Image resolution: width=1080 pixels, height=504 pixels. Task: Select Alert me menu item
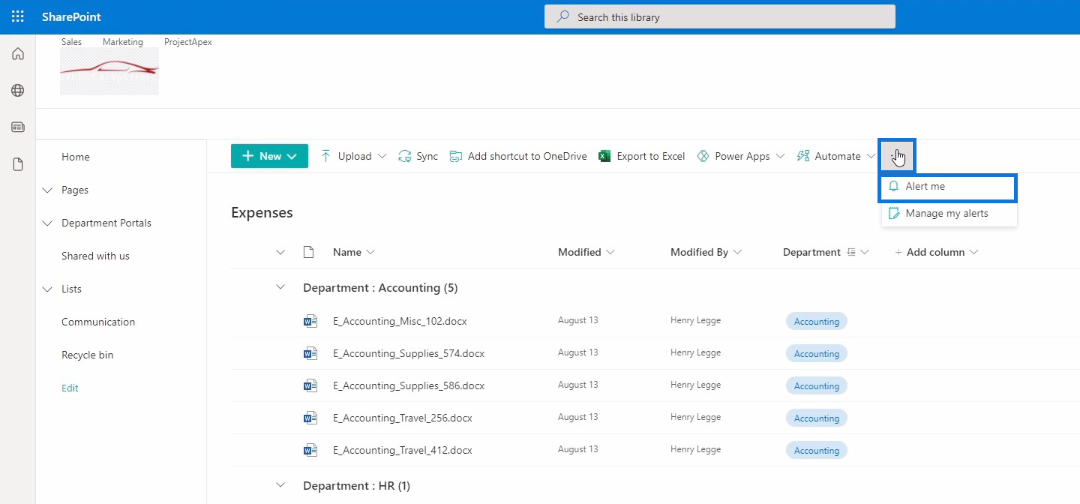pyautogui.click(x=948, y=187)
